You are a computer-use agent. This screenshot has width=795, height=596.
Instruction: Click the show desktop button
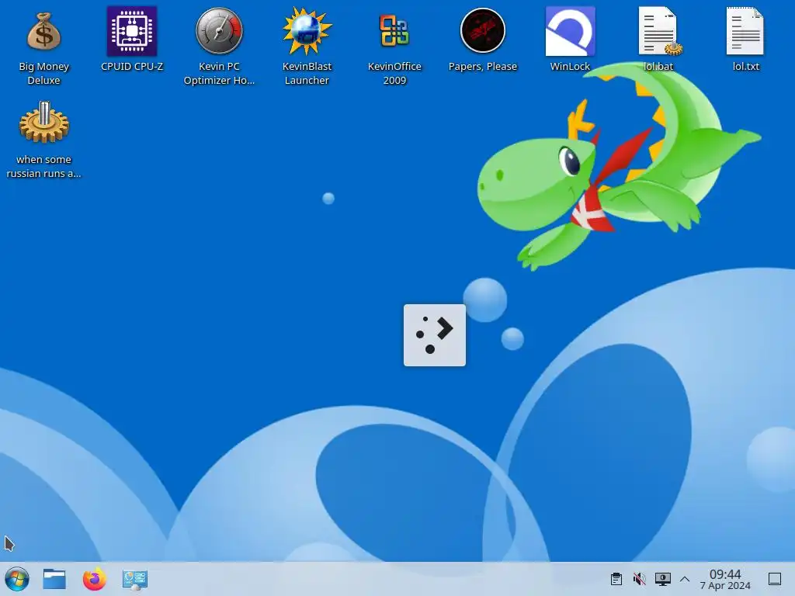pos(775,579)
